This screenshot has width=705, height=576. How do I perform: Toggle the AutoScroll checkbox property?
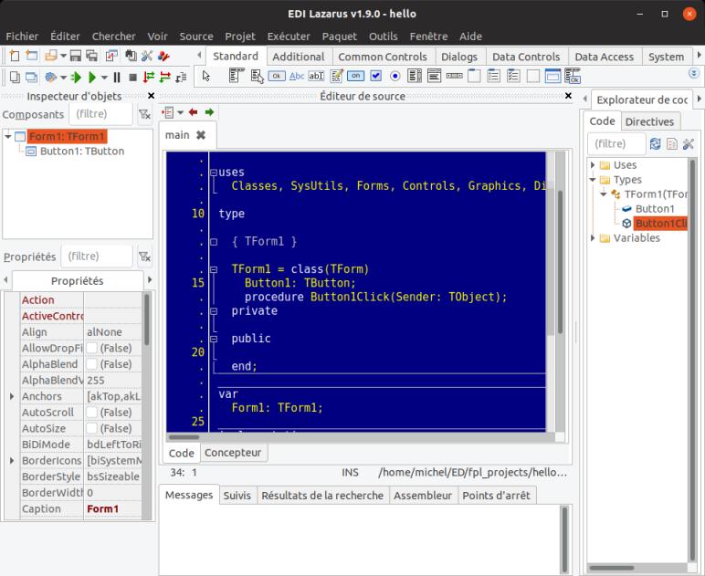(91, 413)
